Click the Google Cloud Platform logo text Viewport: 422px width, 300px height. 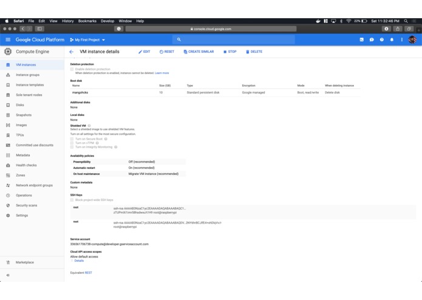(40, 39)
